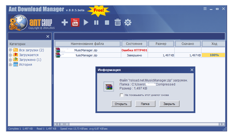Screen dimensions: 233x137
Task: Click the 1,497 KB cell in Скачано column
Action: pos(188,55)
